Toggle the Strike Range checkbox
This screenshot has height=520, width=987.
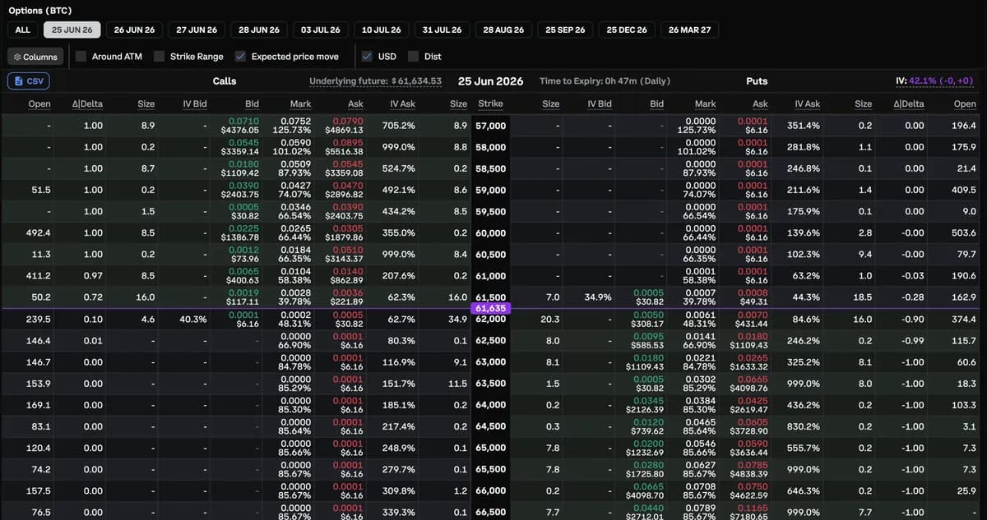pyautogui.click(x=159, y=57)
